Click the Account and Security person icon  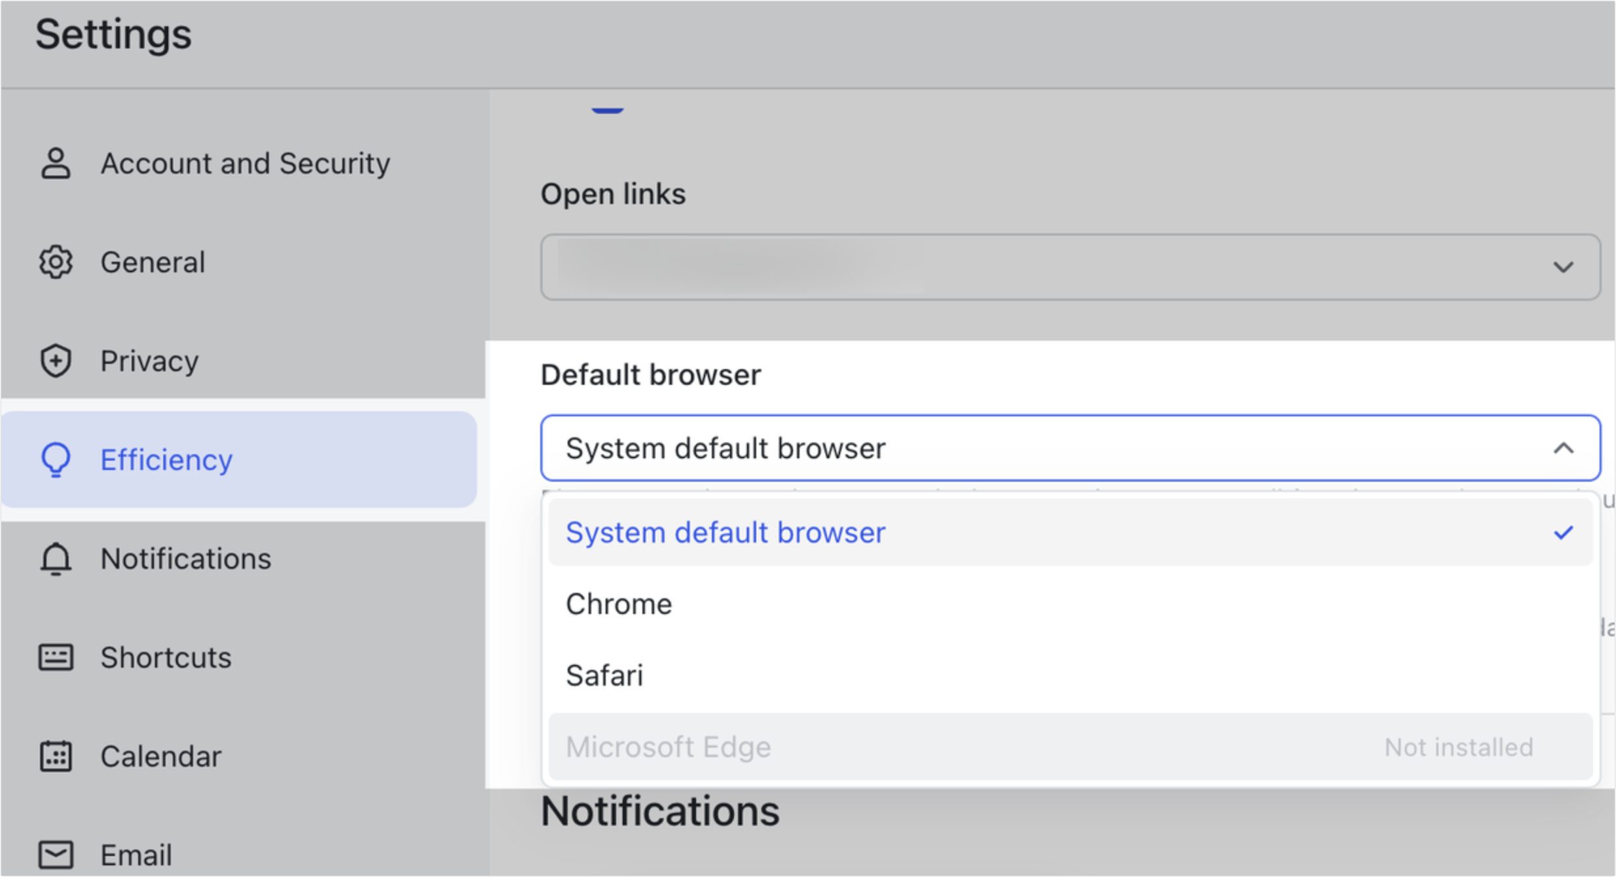click(56, 164)
